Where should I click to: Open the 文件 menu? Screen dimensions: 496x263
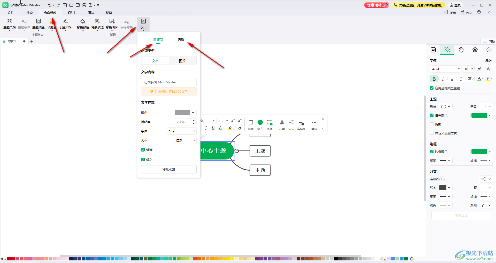[x=11, y=12]
